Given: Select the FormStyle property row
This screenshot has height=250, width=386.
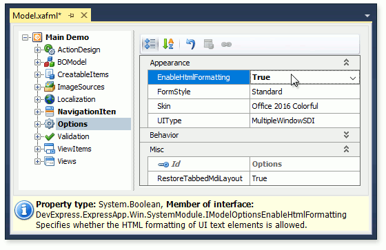Looking at the screenshot, I should click(254, 92).
